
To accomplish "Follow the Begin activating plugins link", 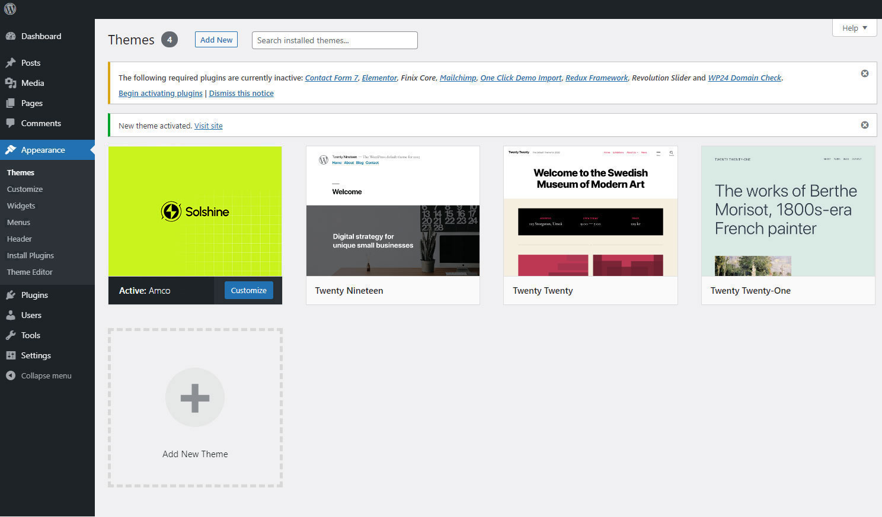I will pos(160,93).
